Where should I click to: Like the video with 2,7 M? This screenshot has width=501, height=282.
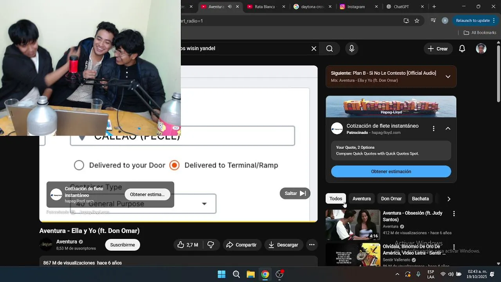(188, 245)
